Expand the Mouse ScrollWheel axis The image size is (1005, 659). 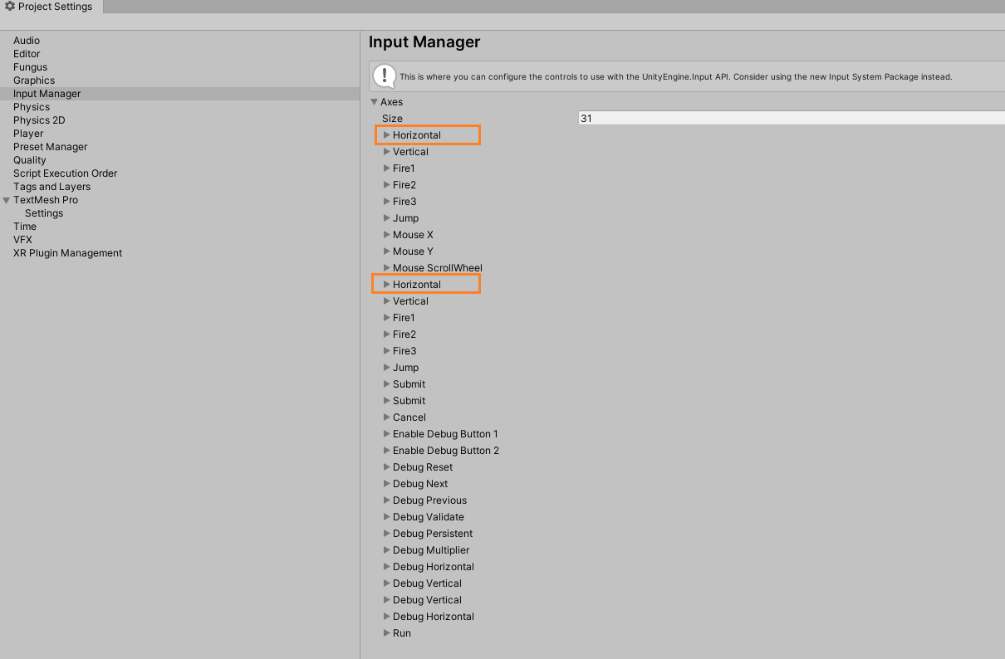click(x=385, y=267)
